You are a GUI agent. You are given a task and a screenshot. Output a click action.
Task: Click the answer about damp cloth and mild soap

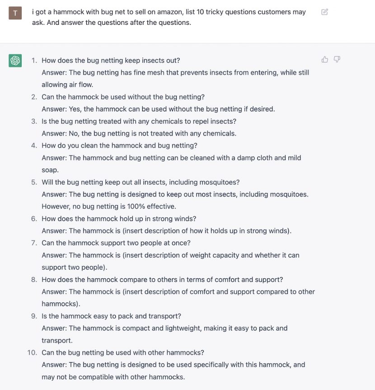click(171, 164)
